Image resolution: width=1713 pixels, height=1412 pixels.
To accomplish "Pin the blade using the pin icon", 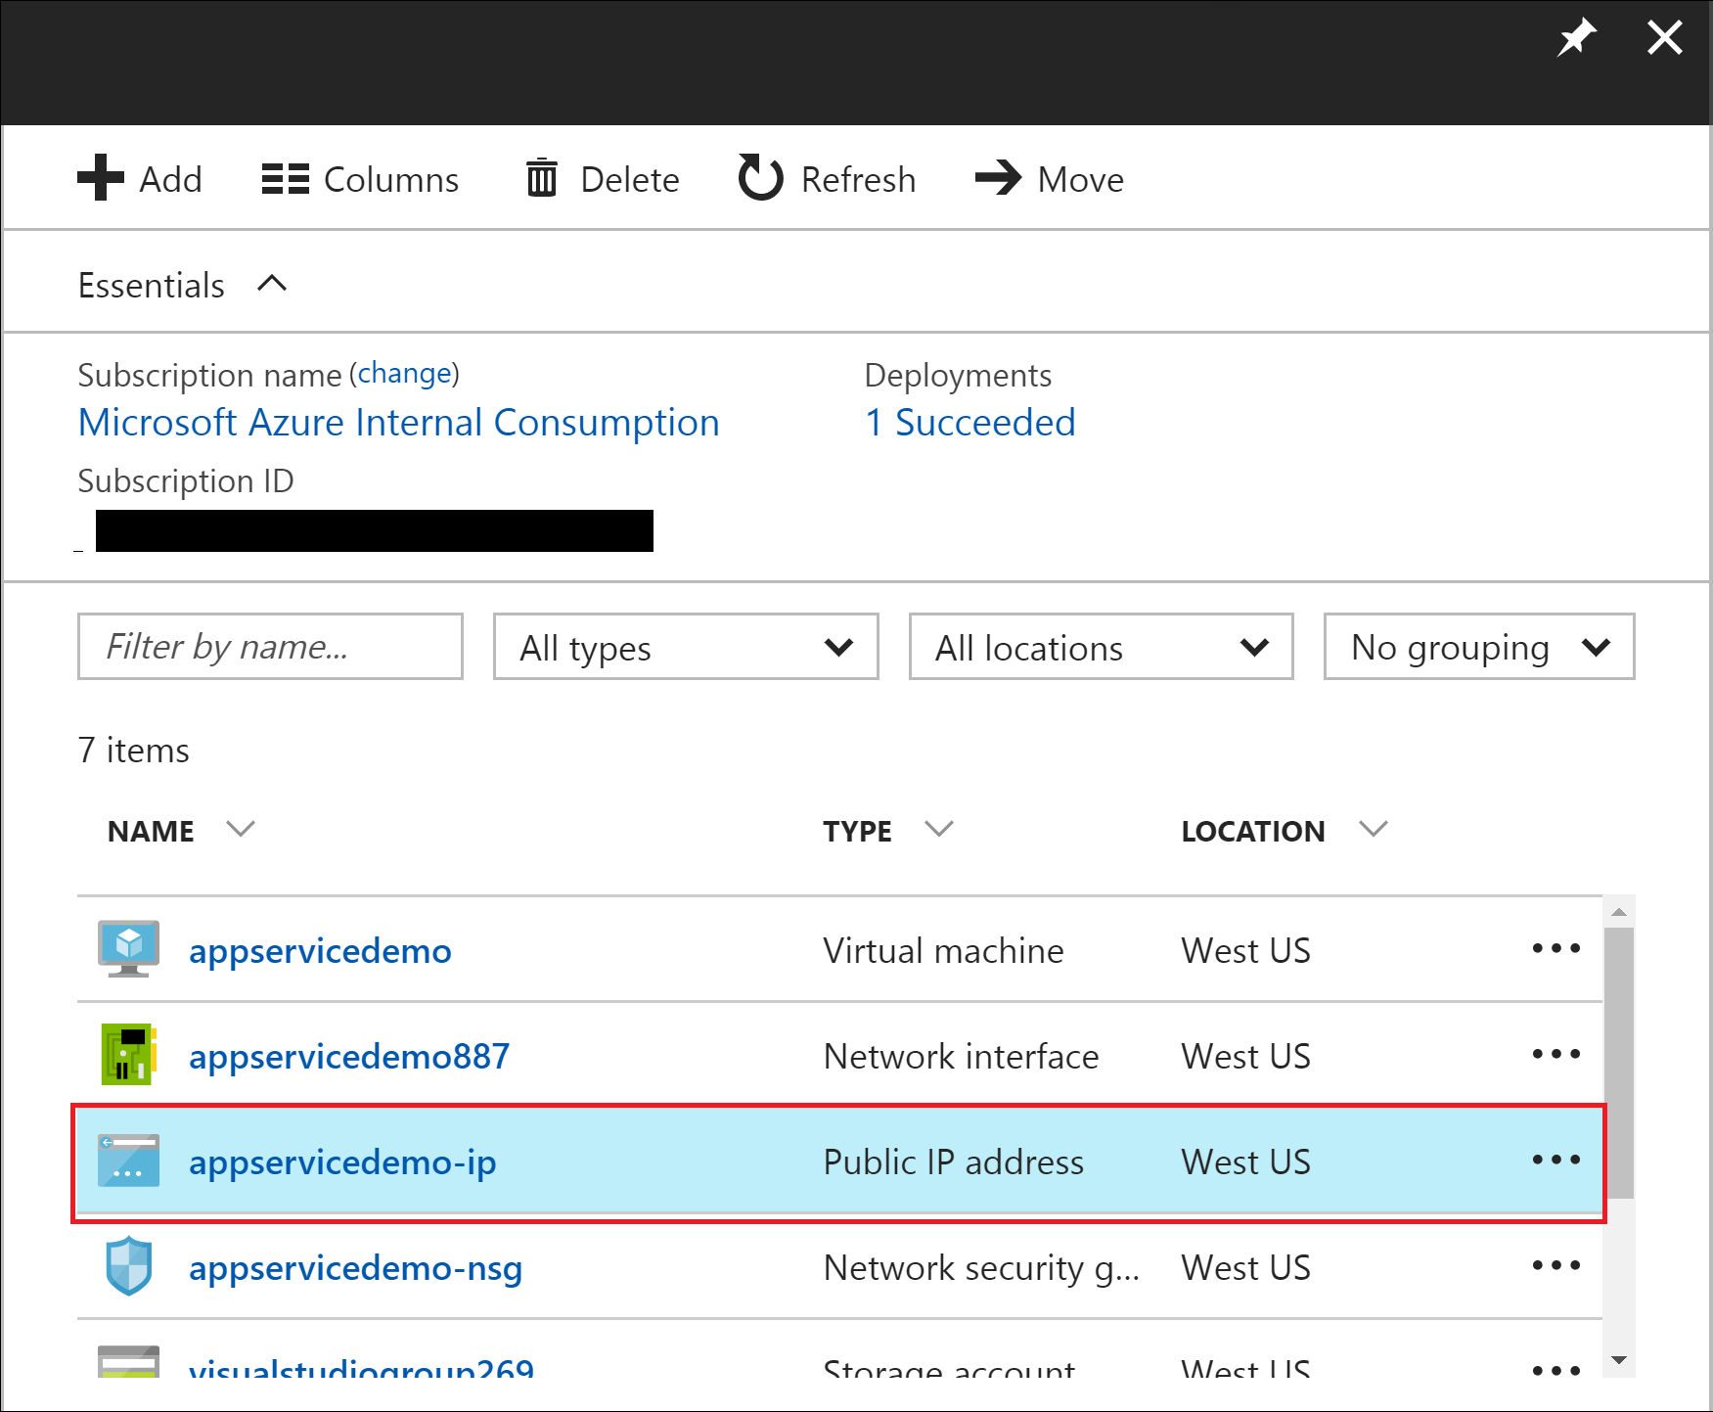I will [1575, 39].
